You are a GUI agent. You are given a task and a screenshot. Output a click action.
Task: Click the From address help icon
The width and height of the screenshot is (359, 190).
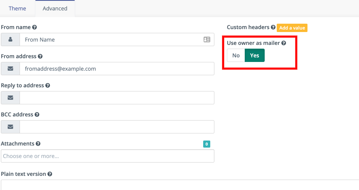point(40,57)
